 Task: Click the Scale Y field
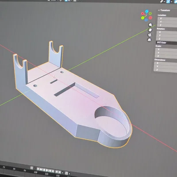tap(166, 53)
